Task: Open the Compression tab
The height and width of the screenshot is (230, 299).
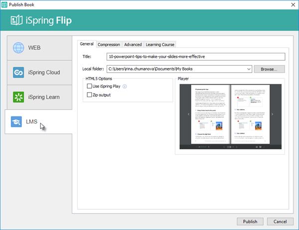Action: click(x=109, y=45)
